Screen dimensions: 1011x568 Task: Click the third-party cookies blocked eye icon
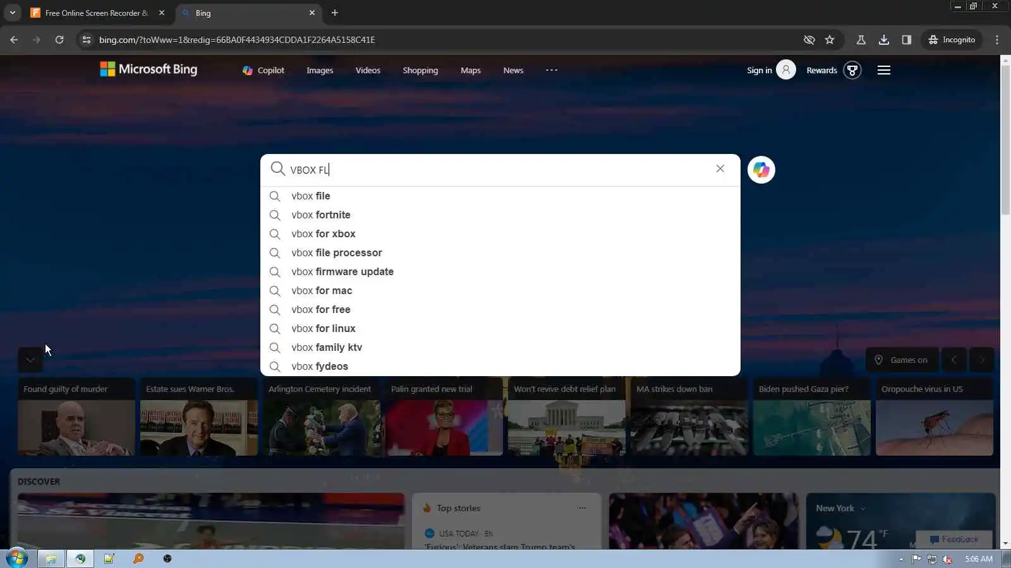[809, 40]
